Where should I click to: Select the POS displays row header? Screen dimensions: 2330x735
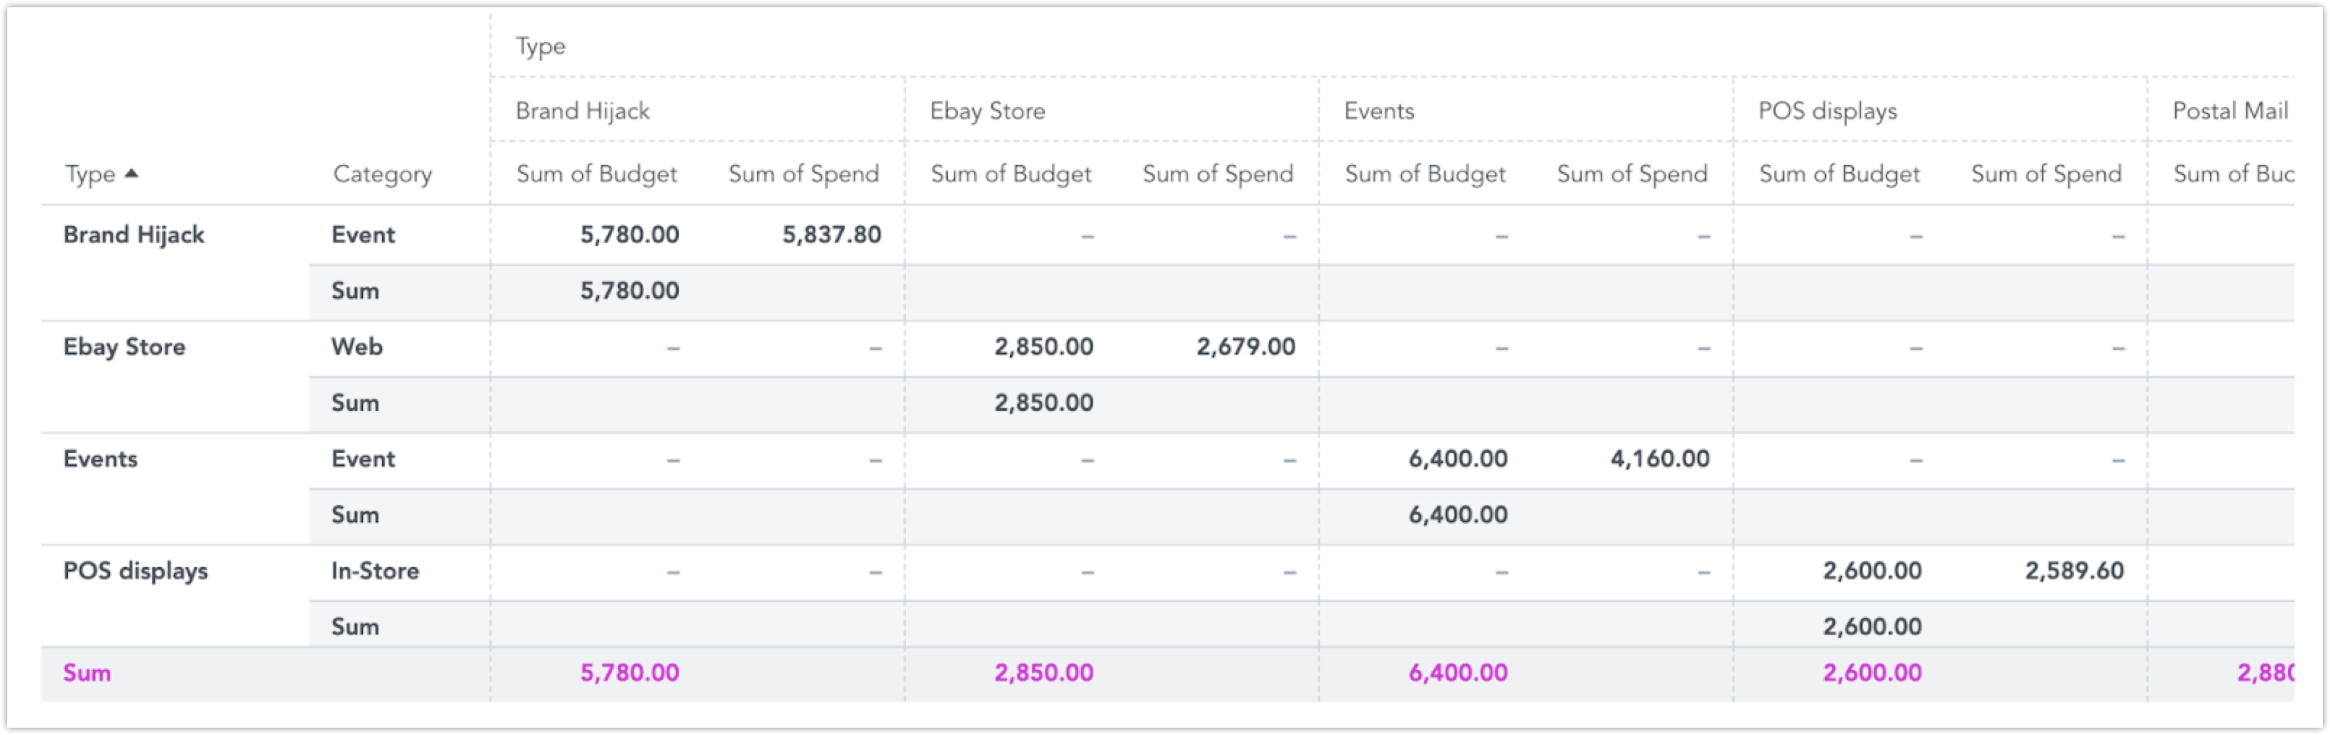click(136, 572)
